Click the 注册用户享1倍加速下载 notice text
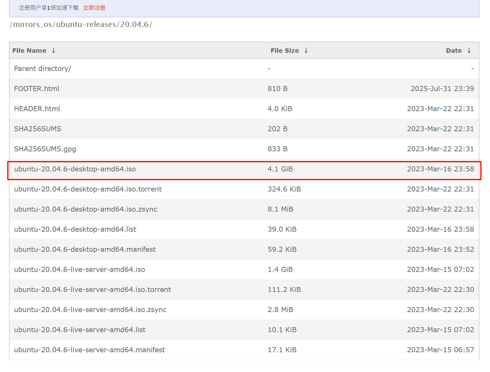 (49, 8)
